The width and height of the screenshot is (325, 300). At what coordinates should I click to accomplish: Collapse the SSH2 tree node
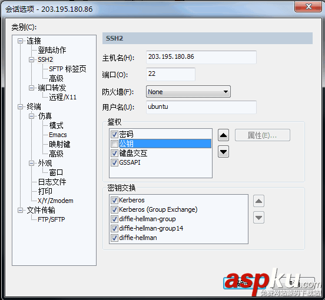[x=31, y=59]
